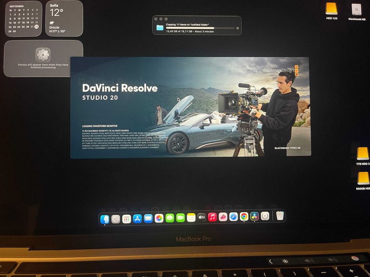Select the 500GB HDD drive icon
This screenshot has height=277, width=370.
363,178
